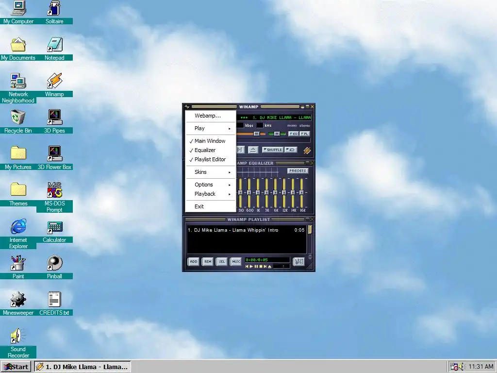
Task: Expand the Playback submenu
Action: 211,194
